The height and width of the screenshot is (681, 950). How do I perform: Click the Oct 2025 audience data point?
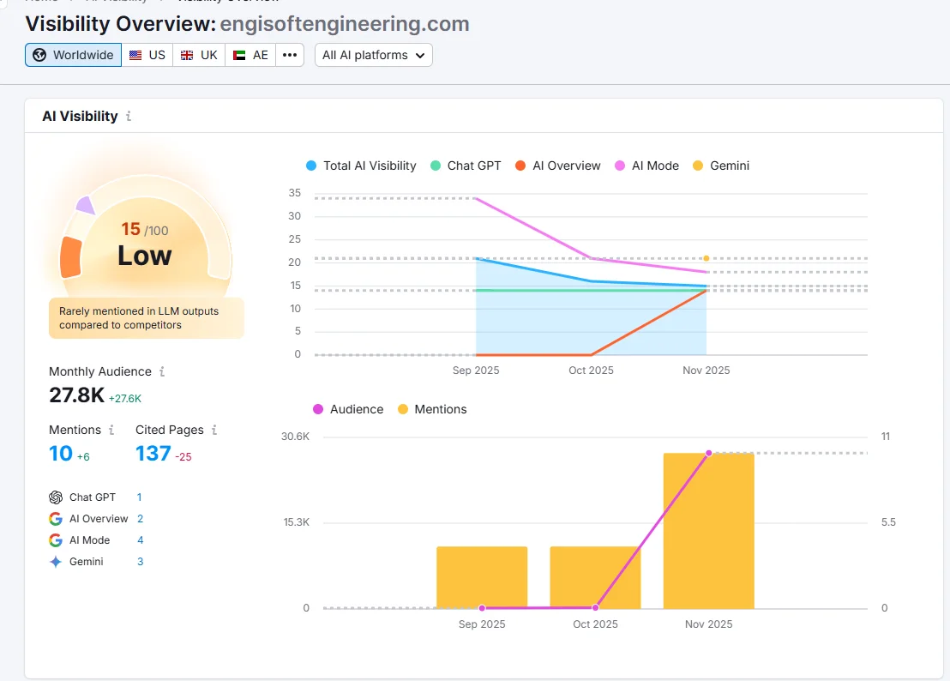pos(596,607)
